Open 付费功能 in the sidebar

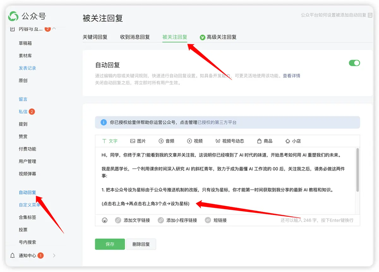(27, 149)
